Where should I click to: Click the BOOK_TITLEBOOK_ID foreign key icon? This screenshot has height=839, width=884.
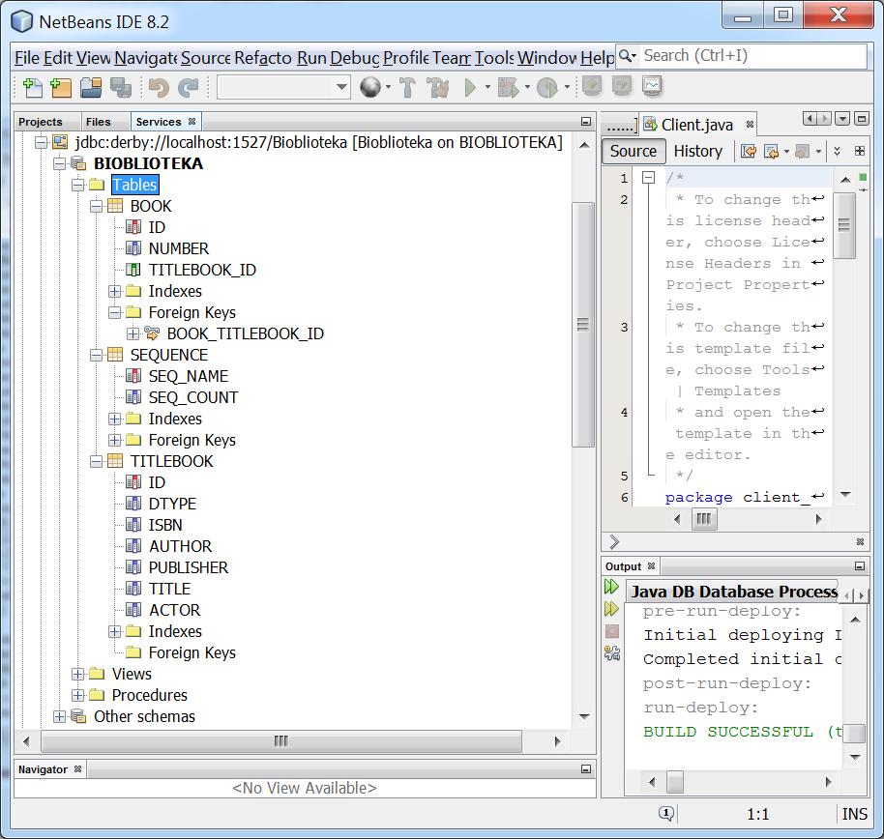tap(152, 333)
